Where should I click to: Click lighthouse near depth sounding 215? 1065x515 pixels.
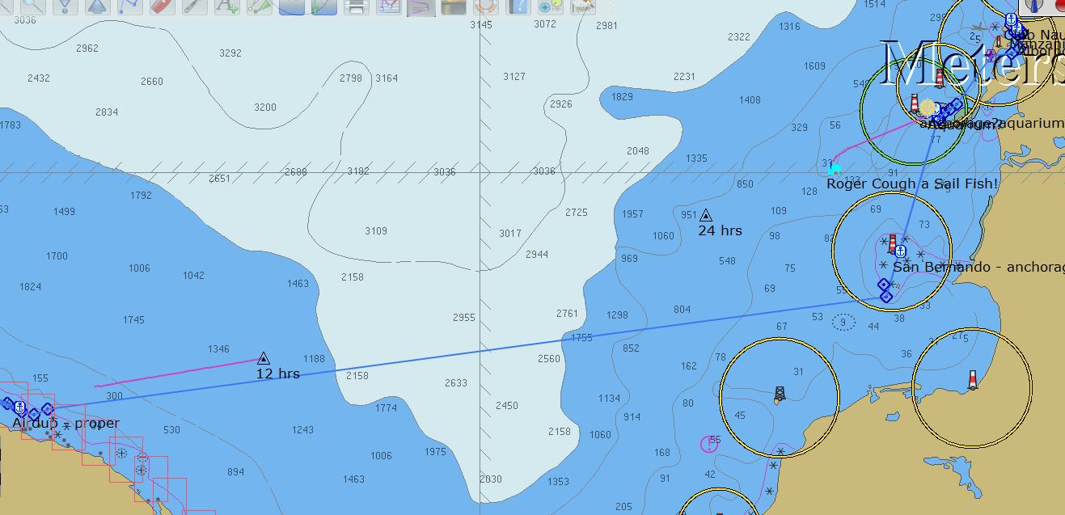972,380
